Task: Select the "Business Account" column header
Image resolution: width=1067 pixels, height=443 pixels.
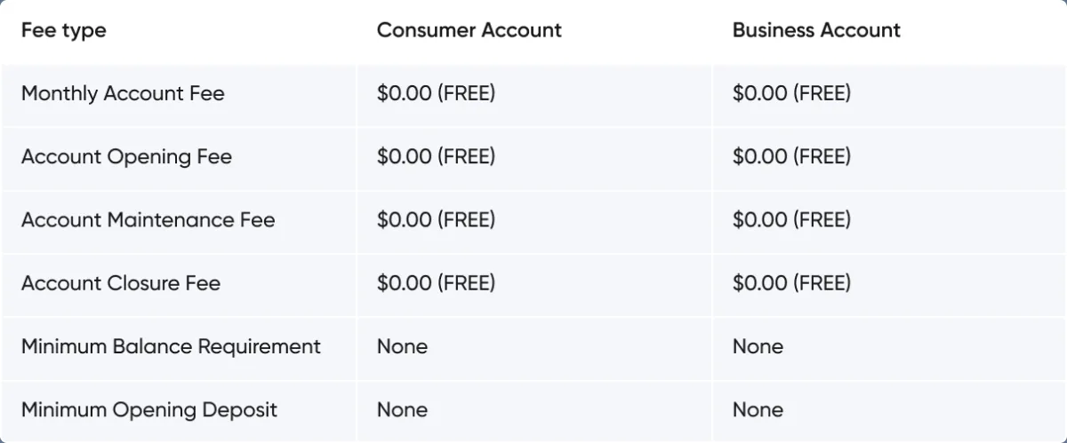Action: pyautogui.click(x=816, y=30)
